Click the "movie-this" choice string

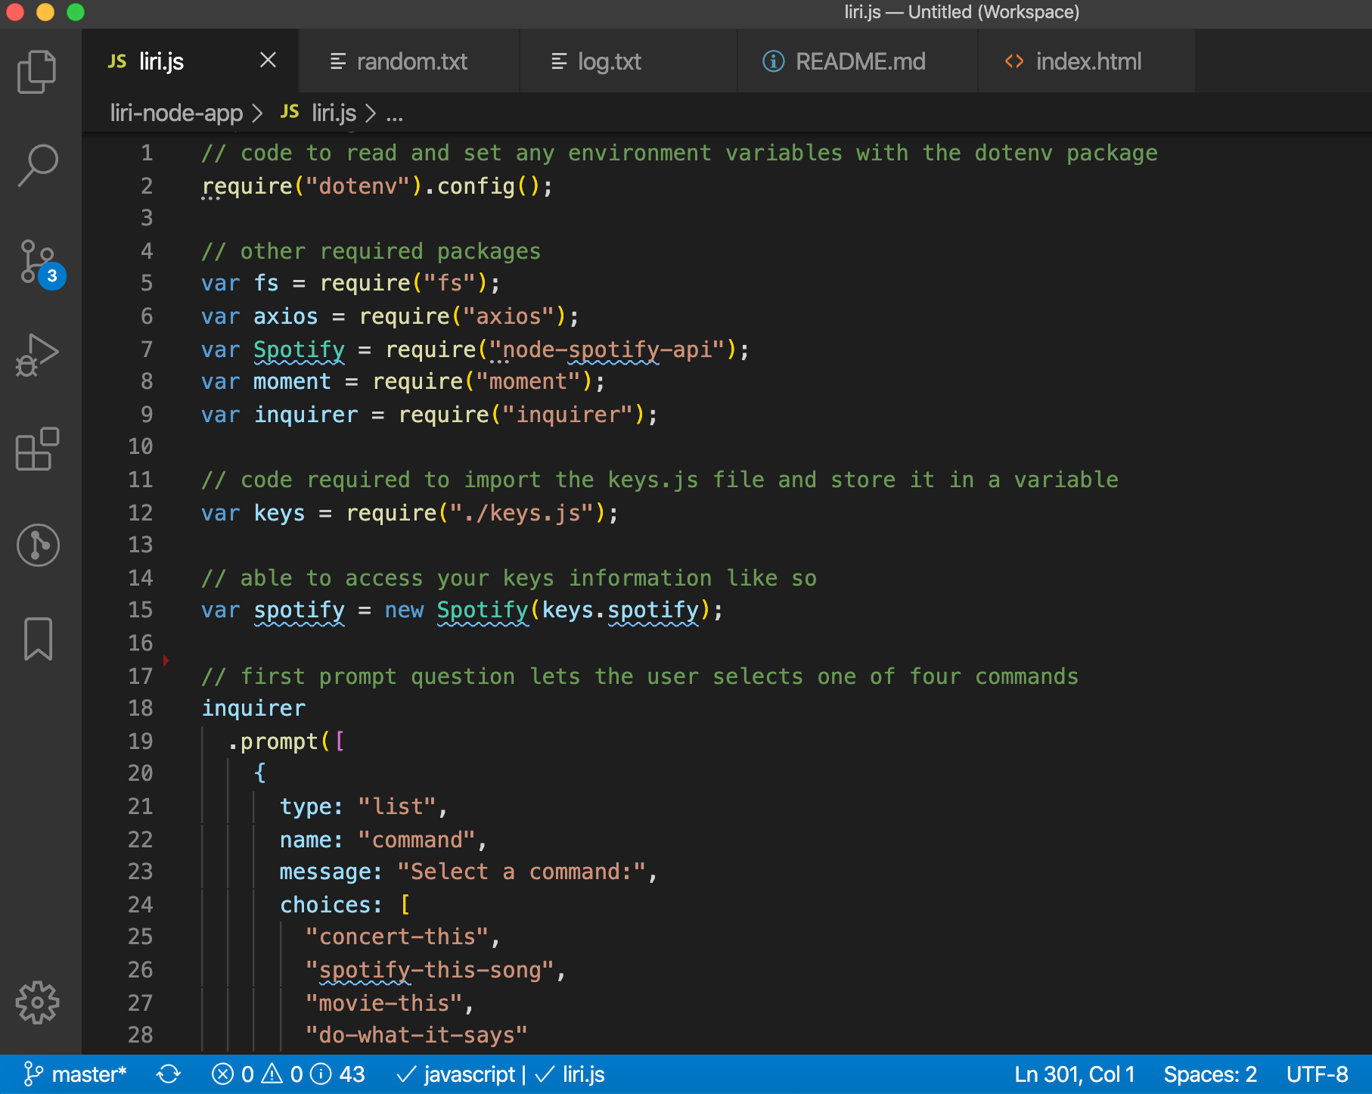(383, 1003)
